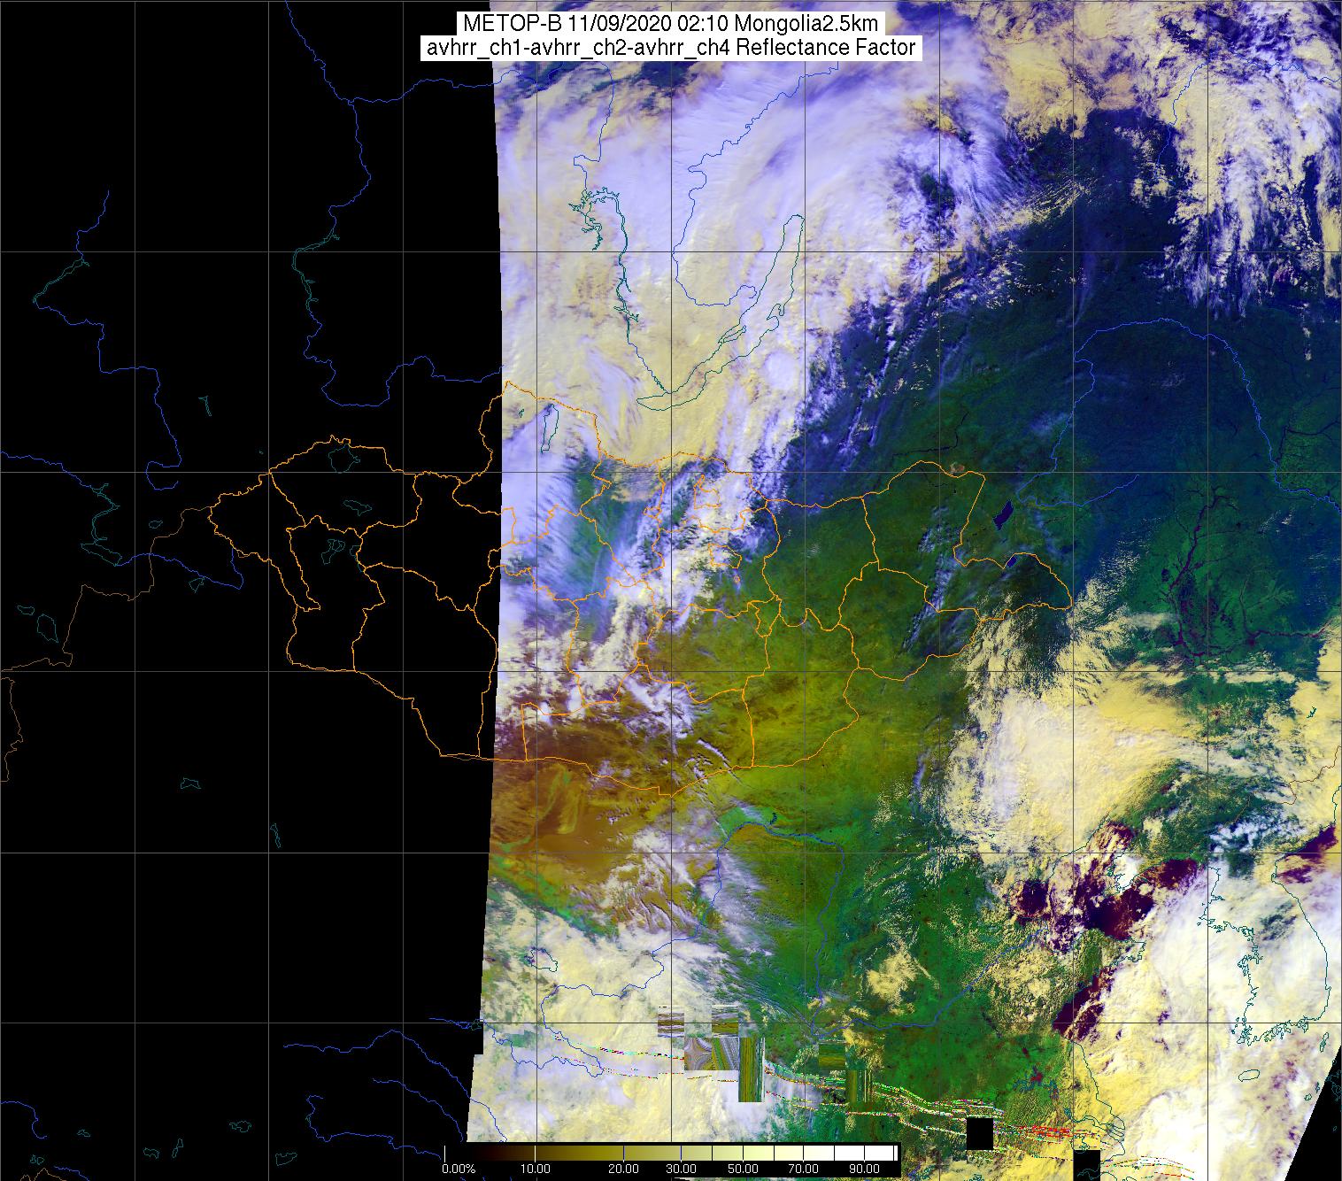Click the reflectance color scale bar
Screen dimensions: 1342x1181
(x=672, y=1153)
